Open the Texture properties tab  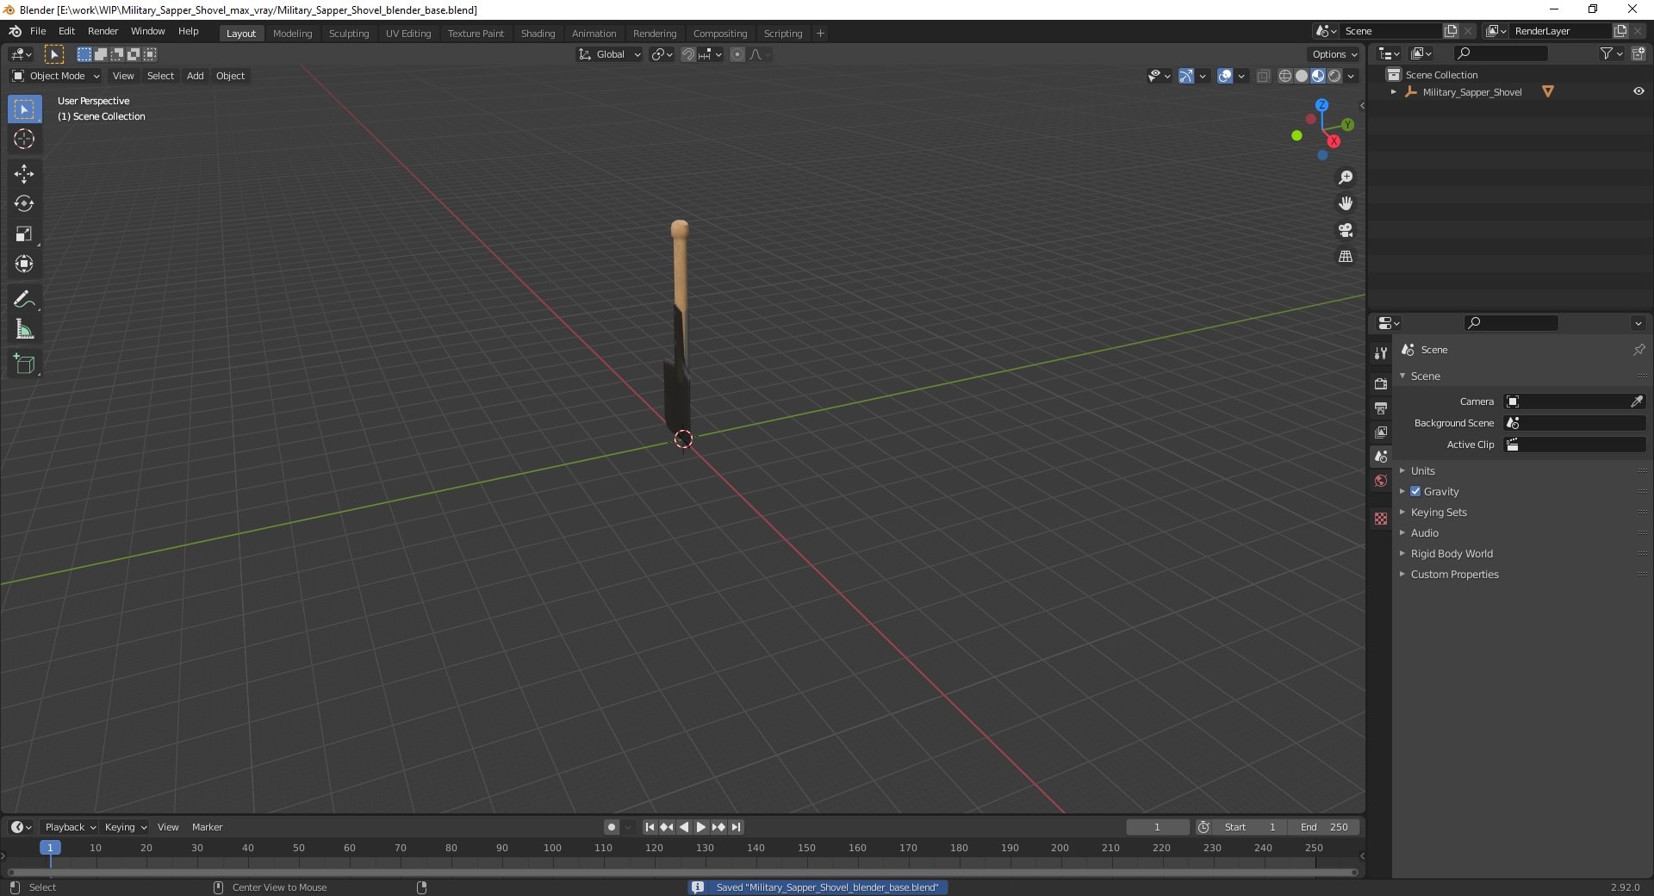tap(1381, 519)
